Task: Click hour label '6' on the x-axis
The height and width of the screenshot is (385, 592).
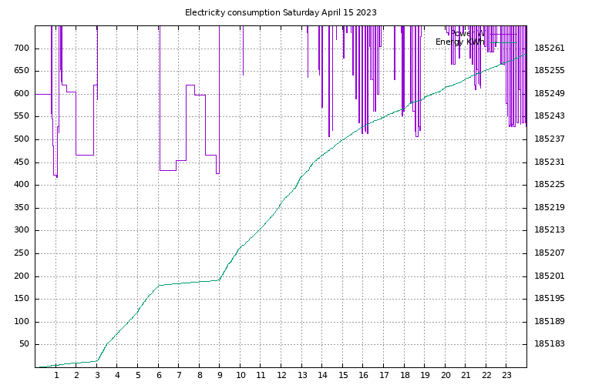Action: [x=159, y=375]
